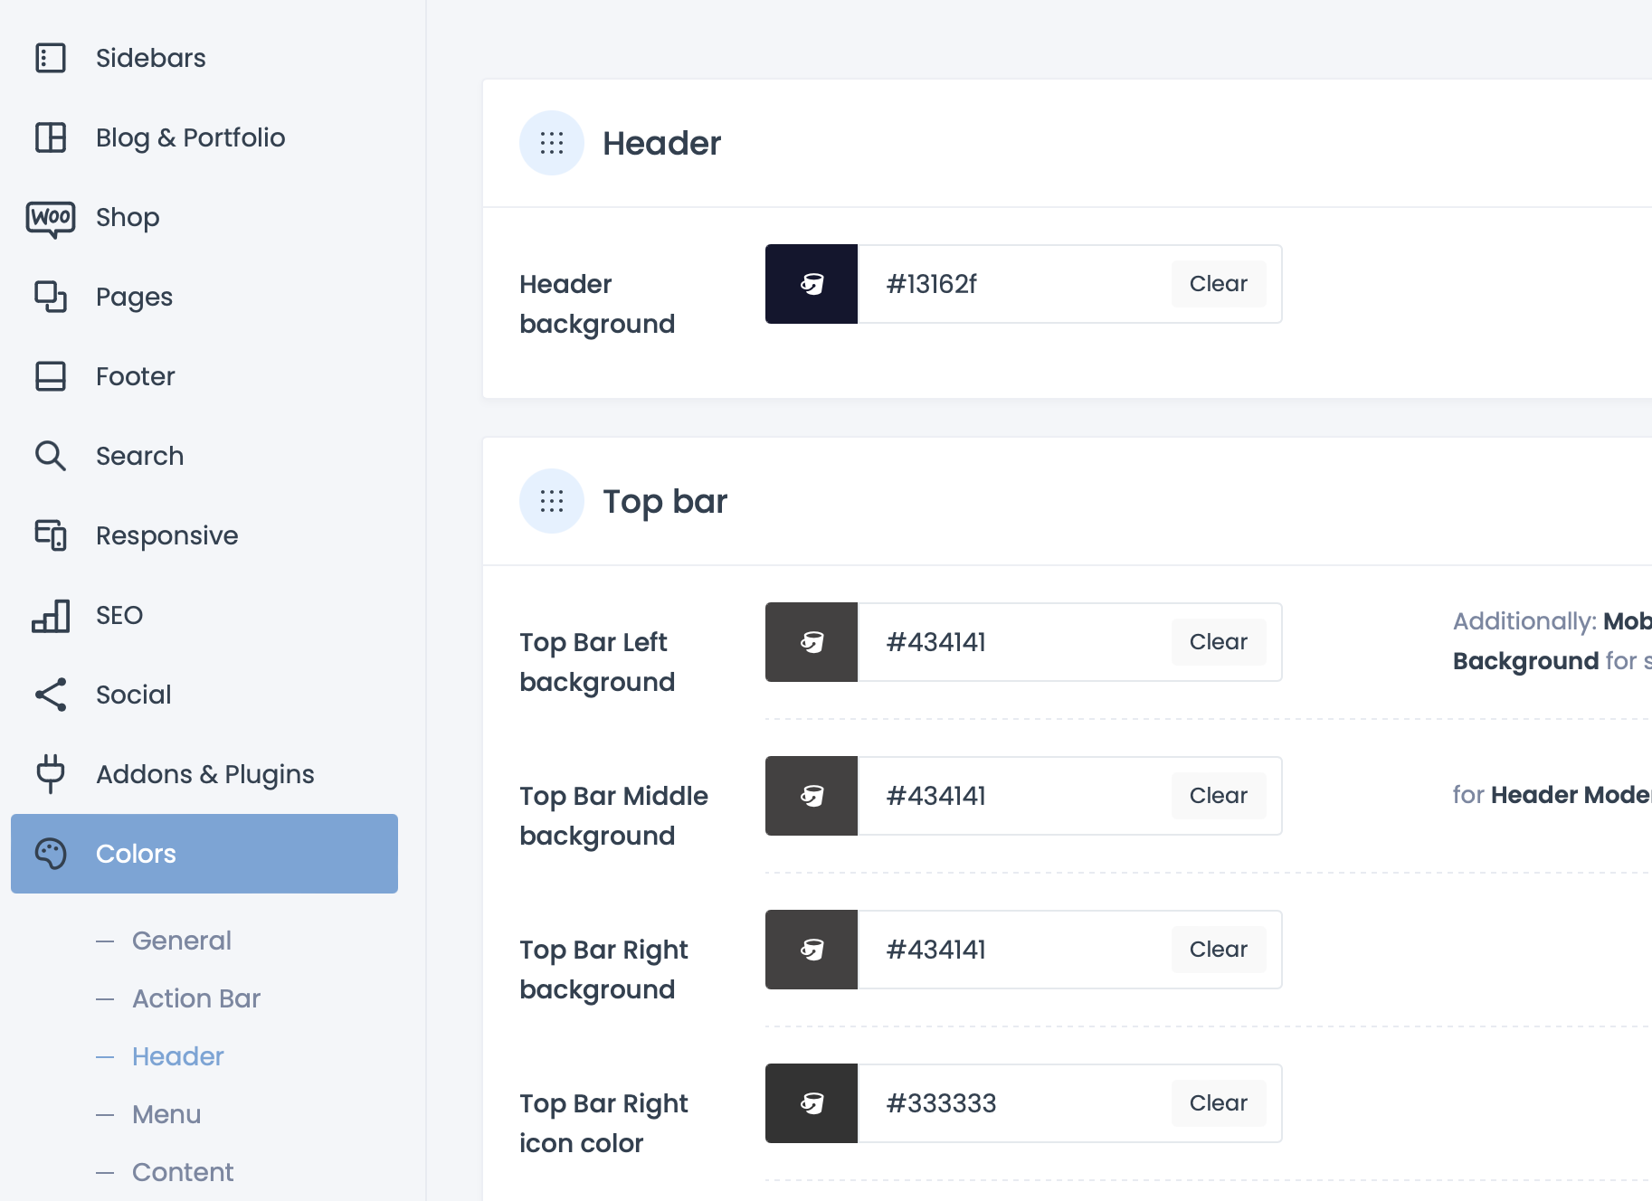Viewport: 1652px width, 1201px height.
Task: Click the Pages icon in the sidebar
Action: click(x=51, y=297)
